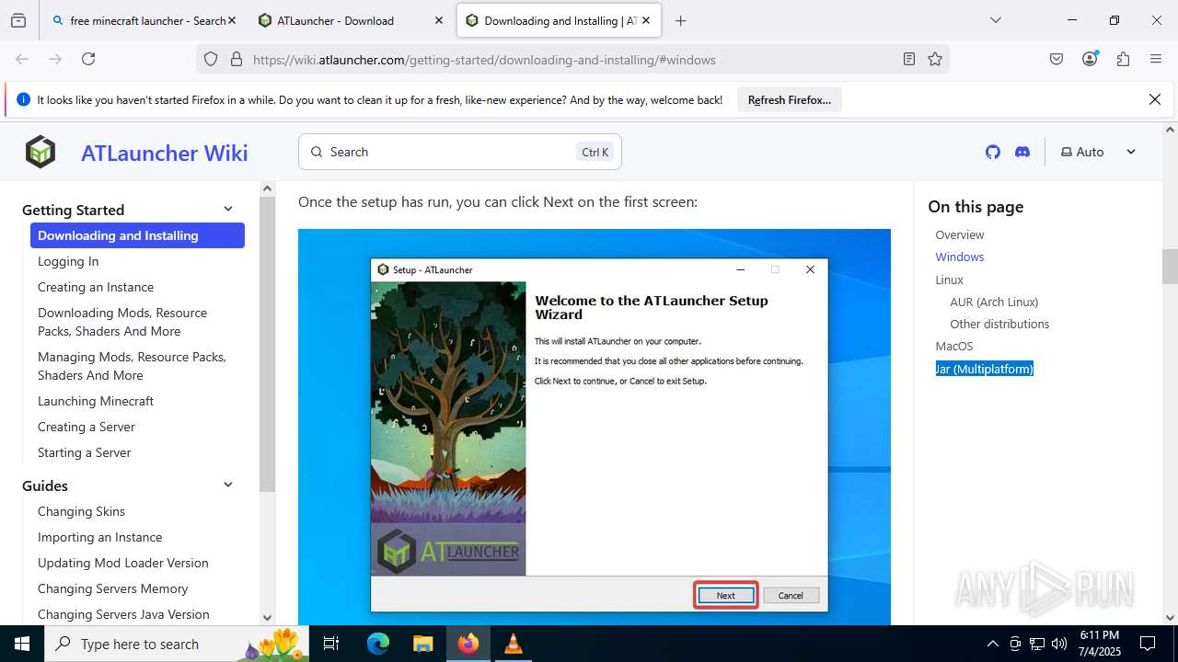List all tabs dropdown arrow
The height and width of the screenshot is (662, 1178).
(x=995, y=20)
